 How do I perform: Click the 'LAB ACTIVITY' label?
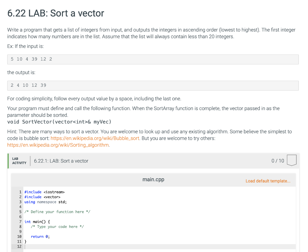click(x=19, y=161)
